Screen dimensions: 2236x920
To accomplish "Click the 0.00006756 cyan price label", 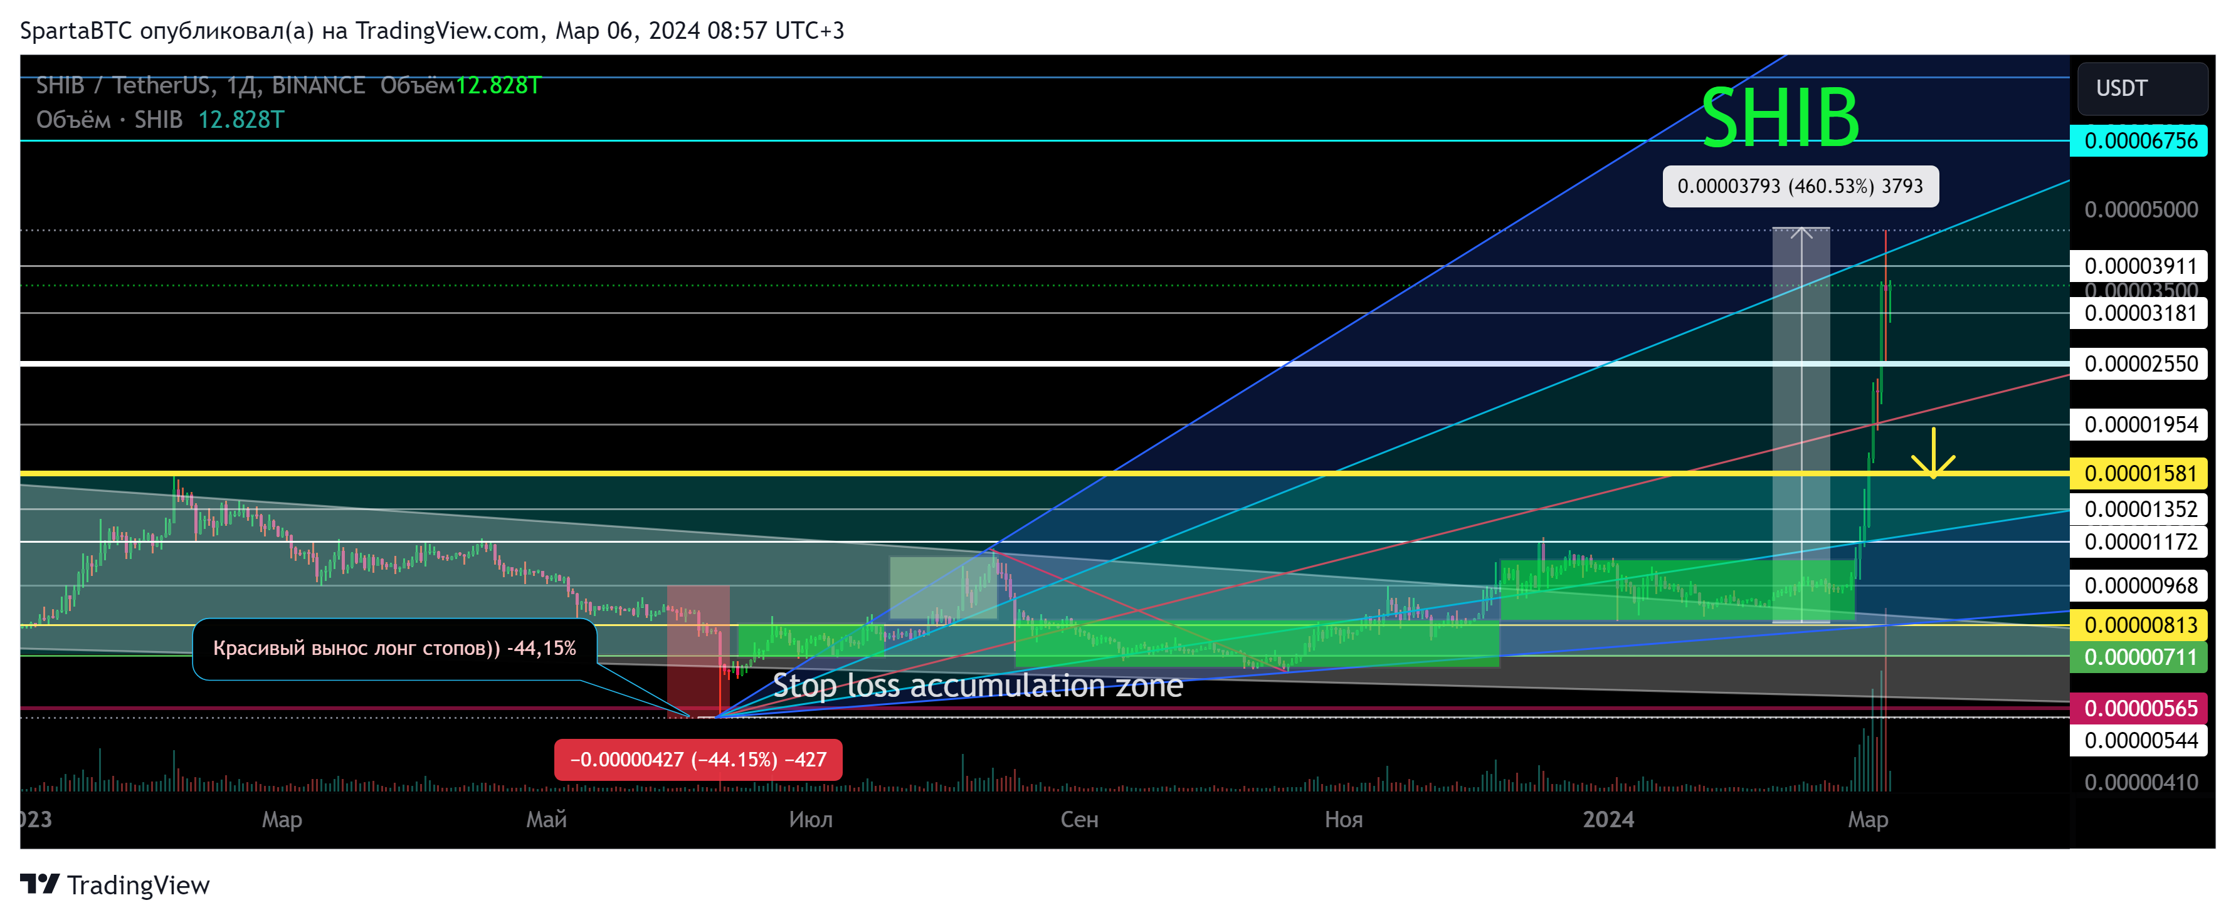I will pos(2139,140).
